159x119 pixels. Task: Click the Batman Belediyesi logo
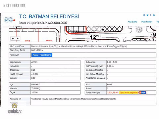click(10, 20)
